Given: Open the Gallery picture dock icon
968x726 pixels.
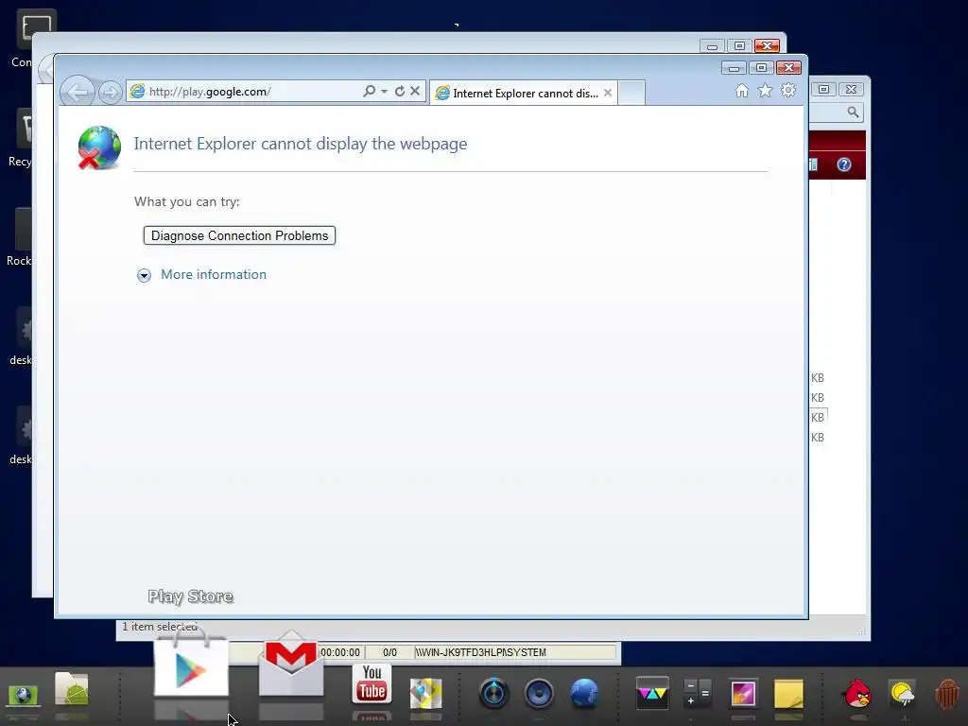Looking at the screenshot, I should 743,693.
